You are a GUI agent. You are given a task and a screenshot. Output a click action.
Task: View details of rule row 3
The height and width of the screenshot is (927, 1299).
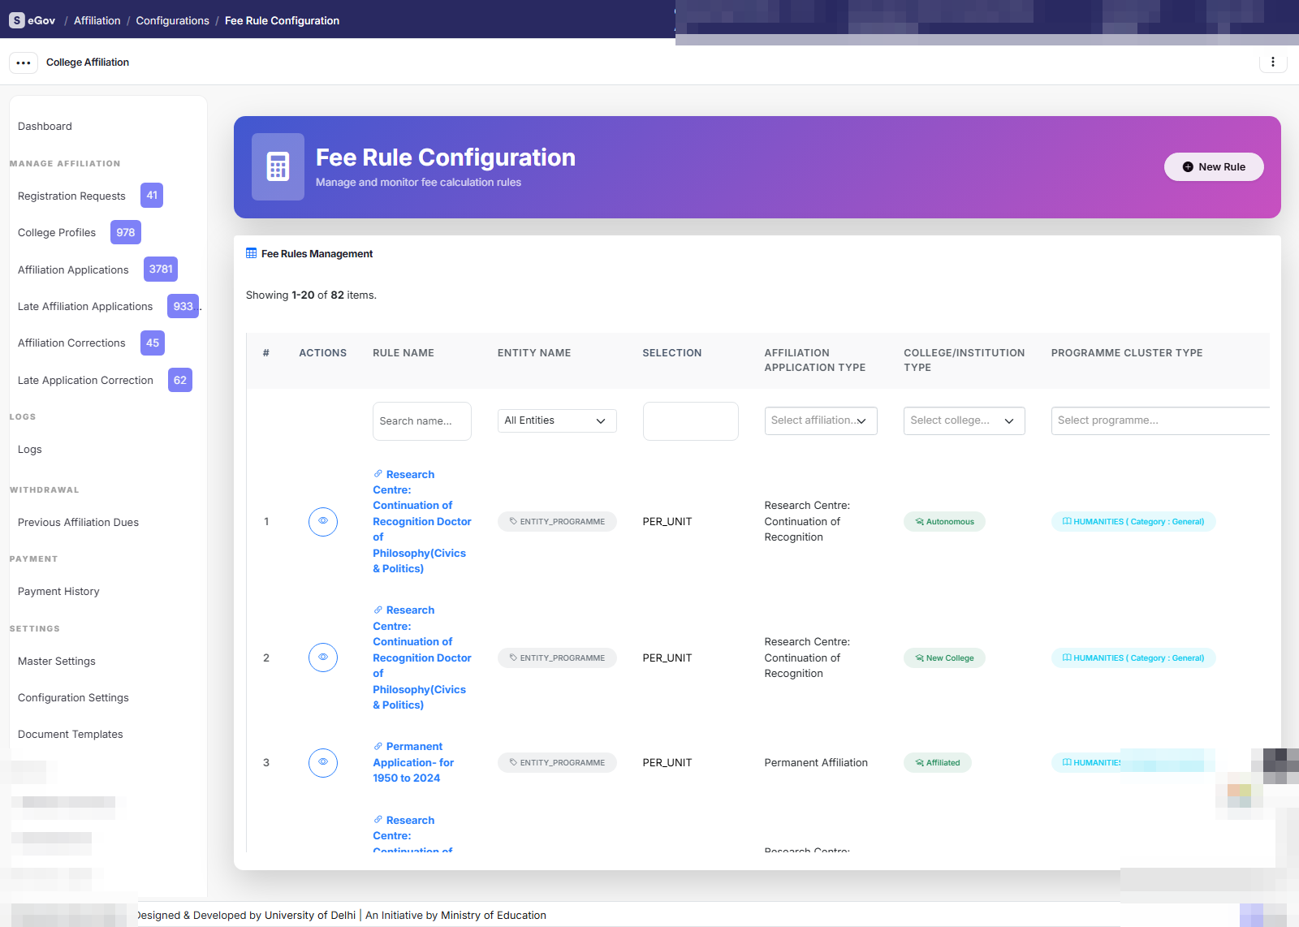pos(323,762)
